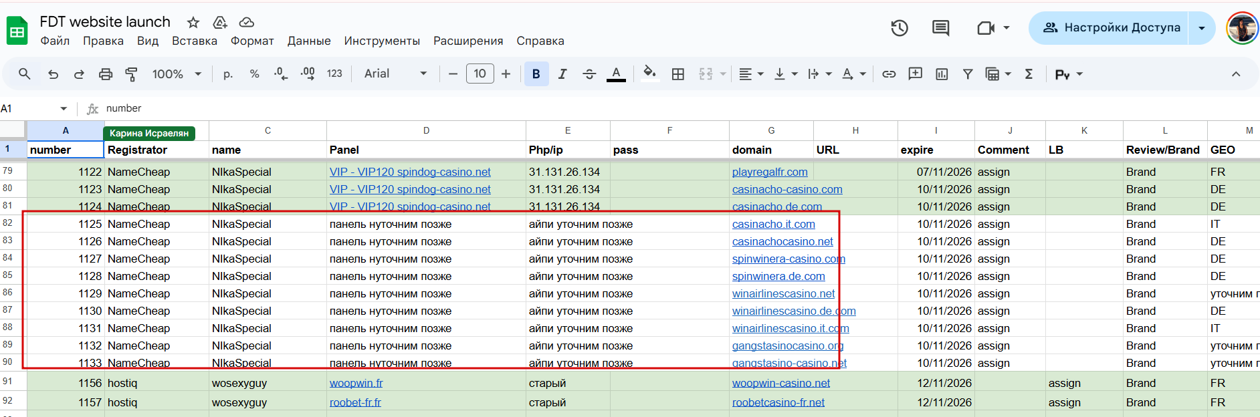Image resolution: width=1260 pixels, height=417 pixels.
Task: Decrease decimal places
Action: 281,74
